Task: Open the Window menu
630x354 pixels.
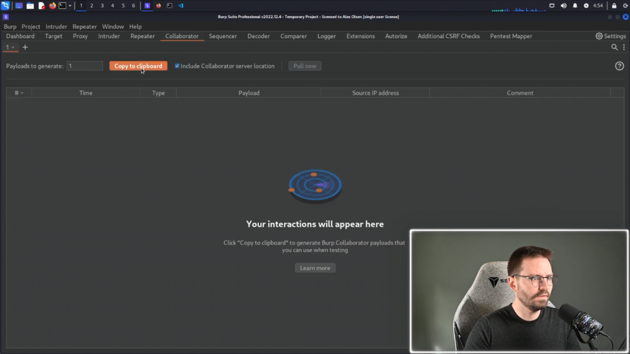Action: point(113,26)
